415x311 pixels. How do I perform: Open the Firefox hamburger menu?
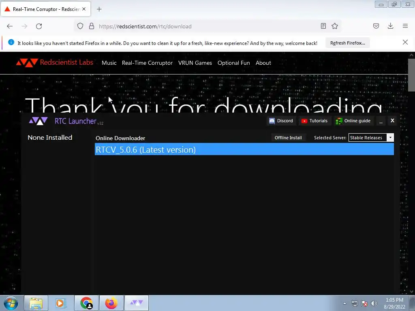coord(405,26)
